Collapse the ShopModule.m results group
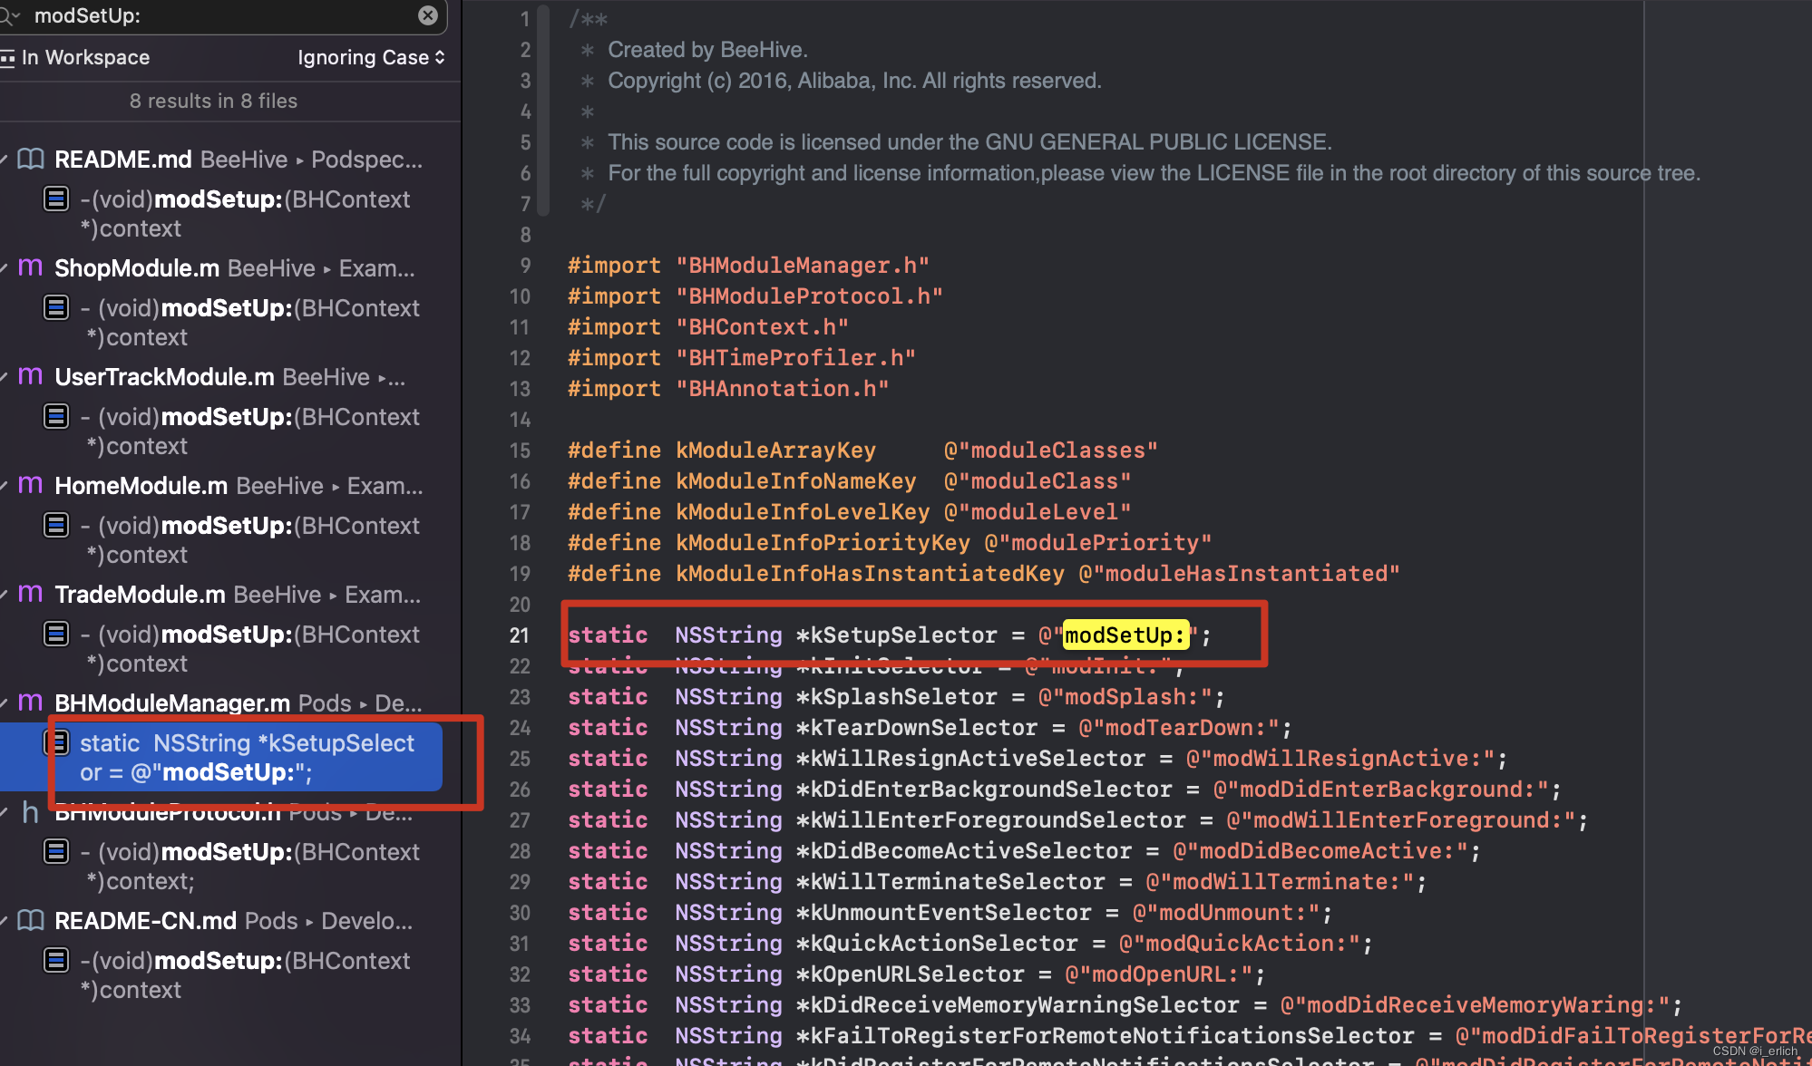 pos(5,268)
